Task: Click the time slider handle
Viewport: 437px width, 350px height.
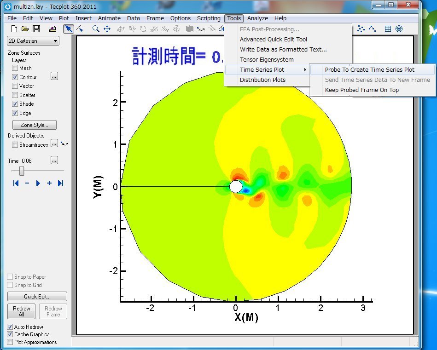Action: (x=22, y=171)
